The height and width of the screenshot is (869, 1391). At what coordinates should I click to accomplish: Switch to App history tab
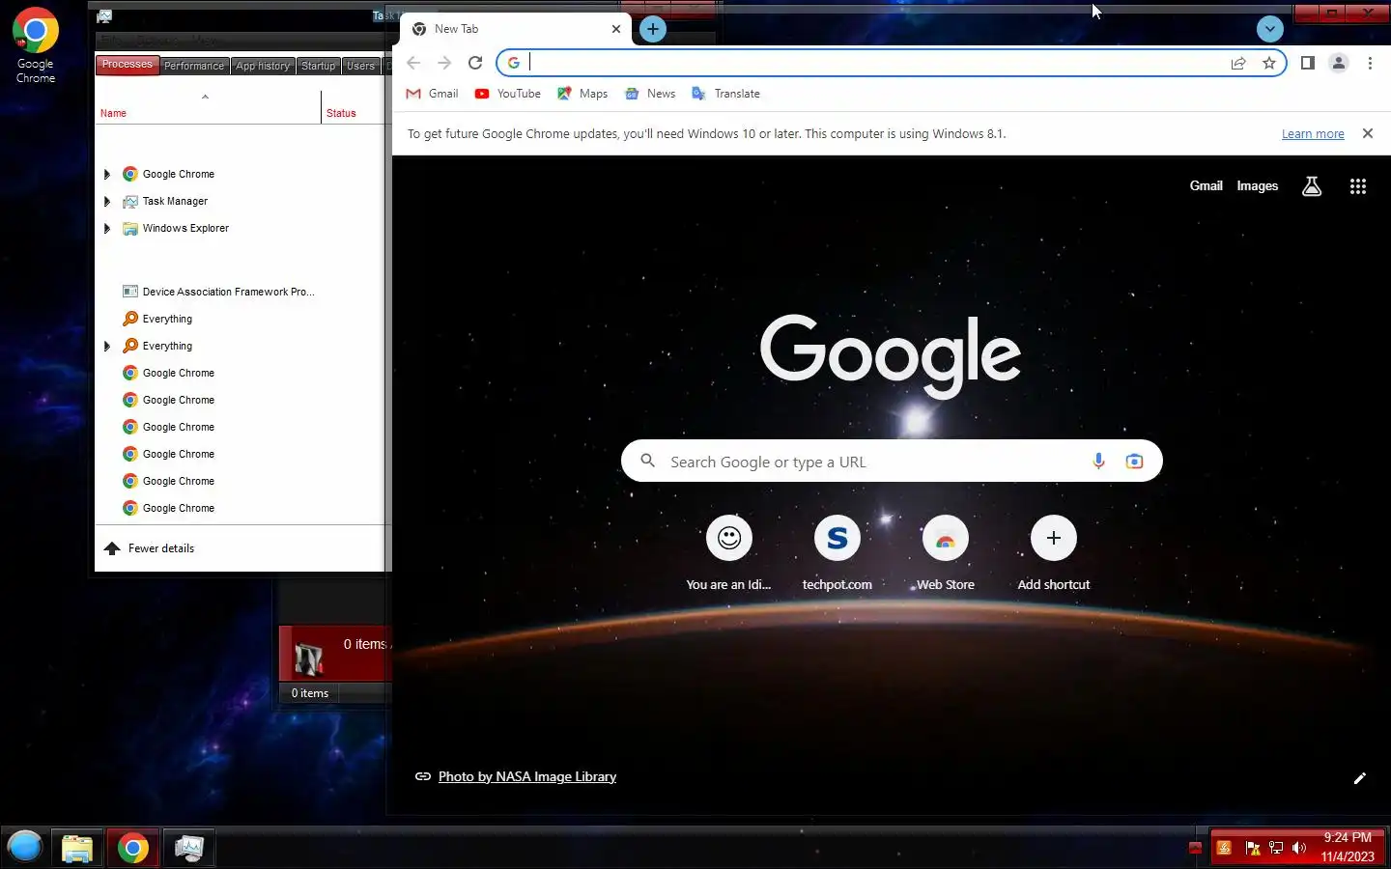coord(263,66)
